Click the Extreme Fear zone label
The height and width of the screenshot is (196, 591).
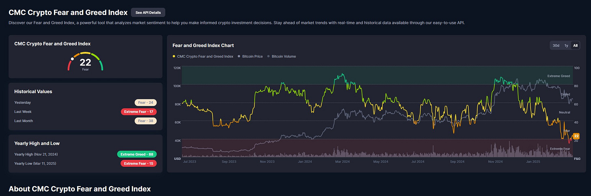click(x=560, y=149)
